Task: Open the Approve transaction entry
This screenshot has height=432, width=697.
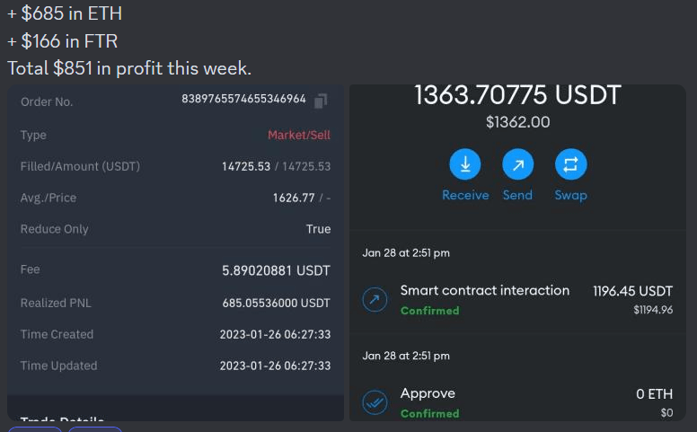Action: tap(517, 402)
